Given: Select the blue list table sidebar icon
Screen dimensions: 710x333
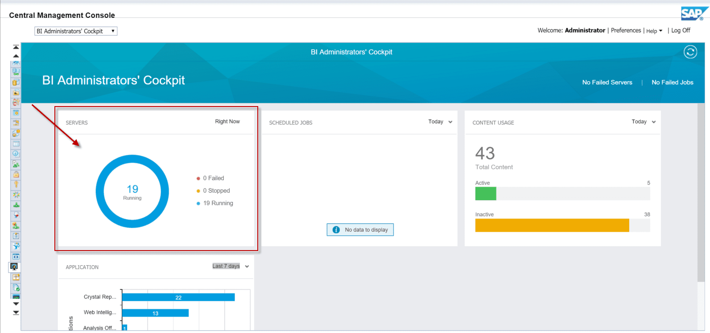Looking at the screenshot, I should 16,144.
